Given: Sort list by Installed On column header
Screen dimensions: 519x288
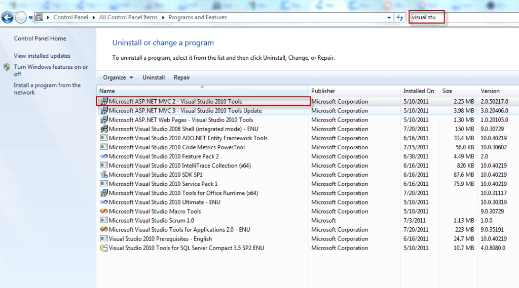Looking at the screenshot, I should [419, 91].
